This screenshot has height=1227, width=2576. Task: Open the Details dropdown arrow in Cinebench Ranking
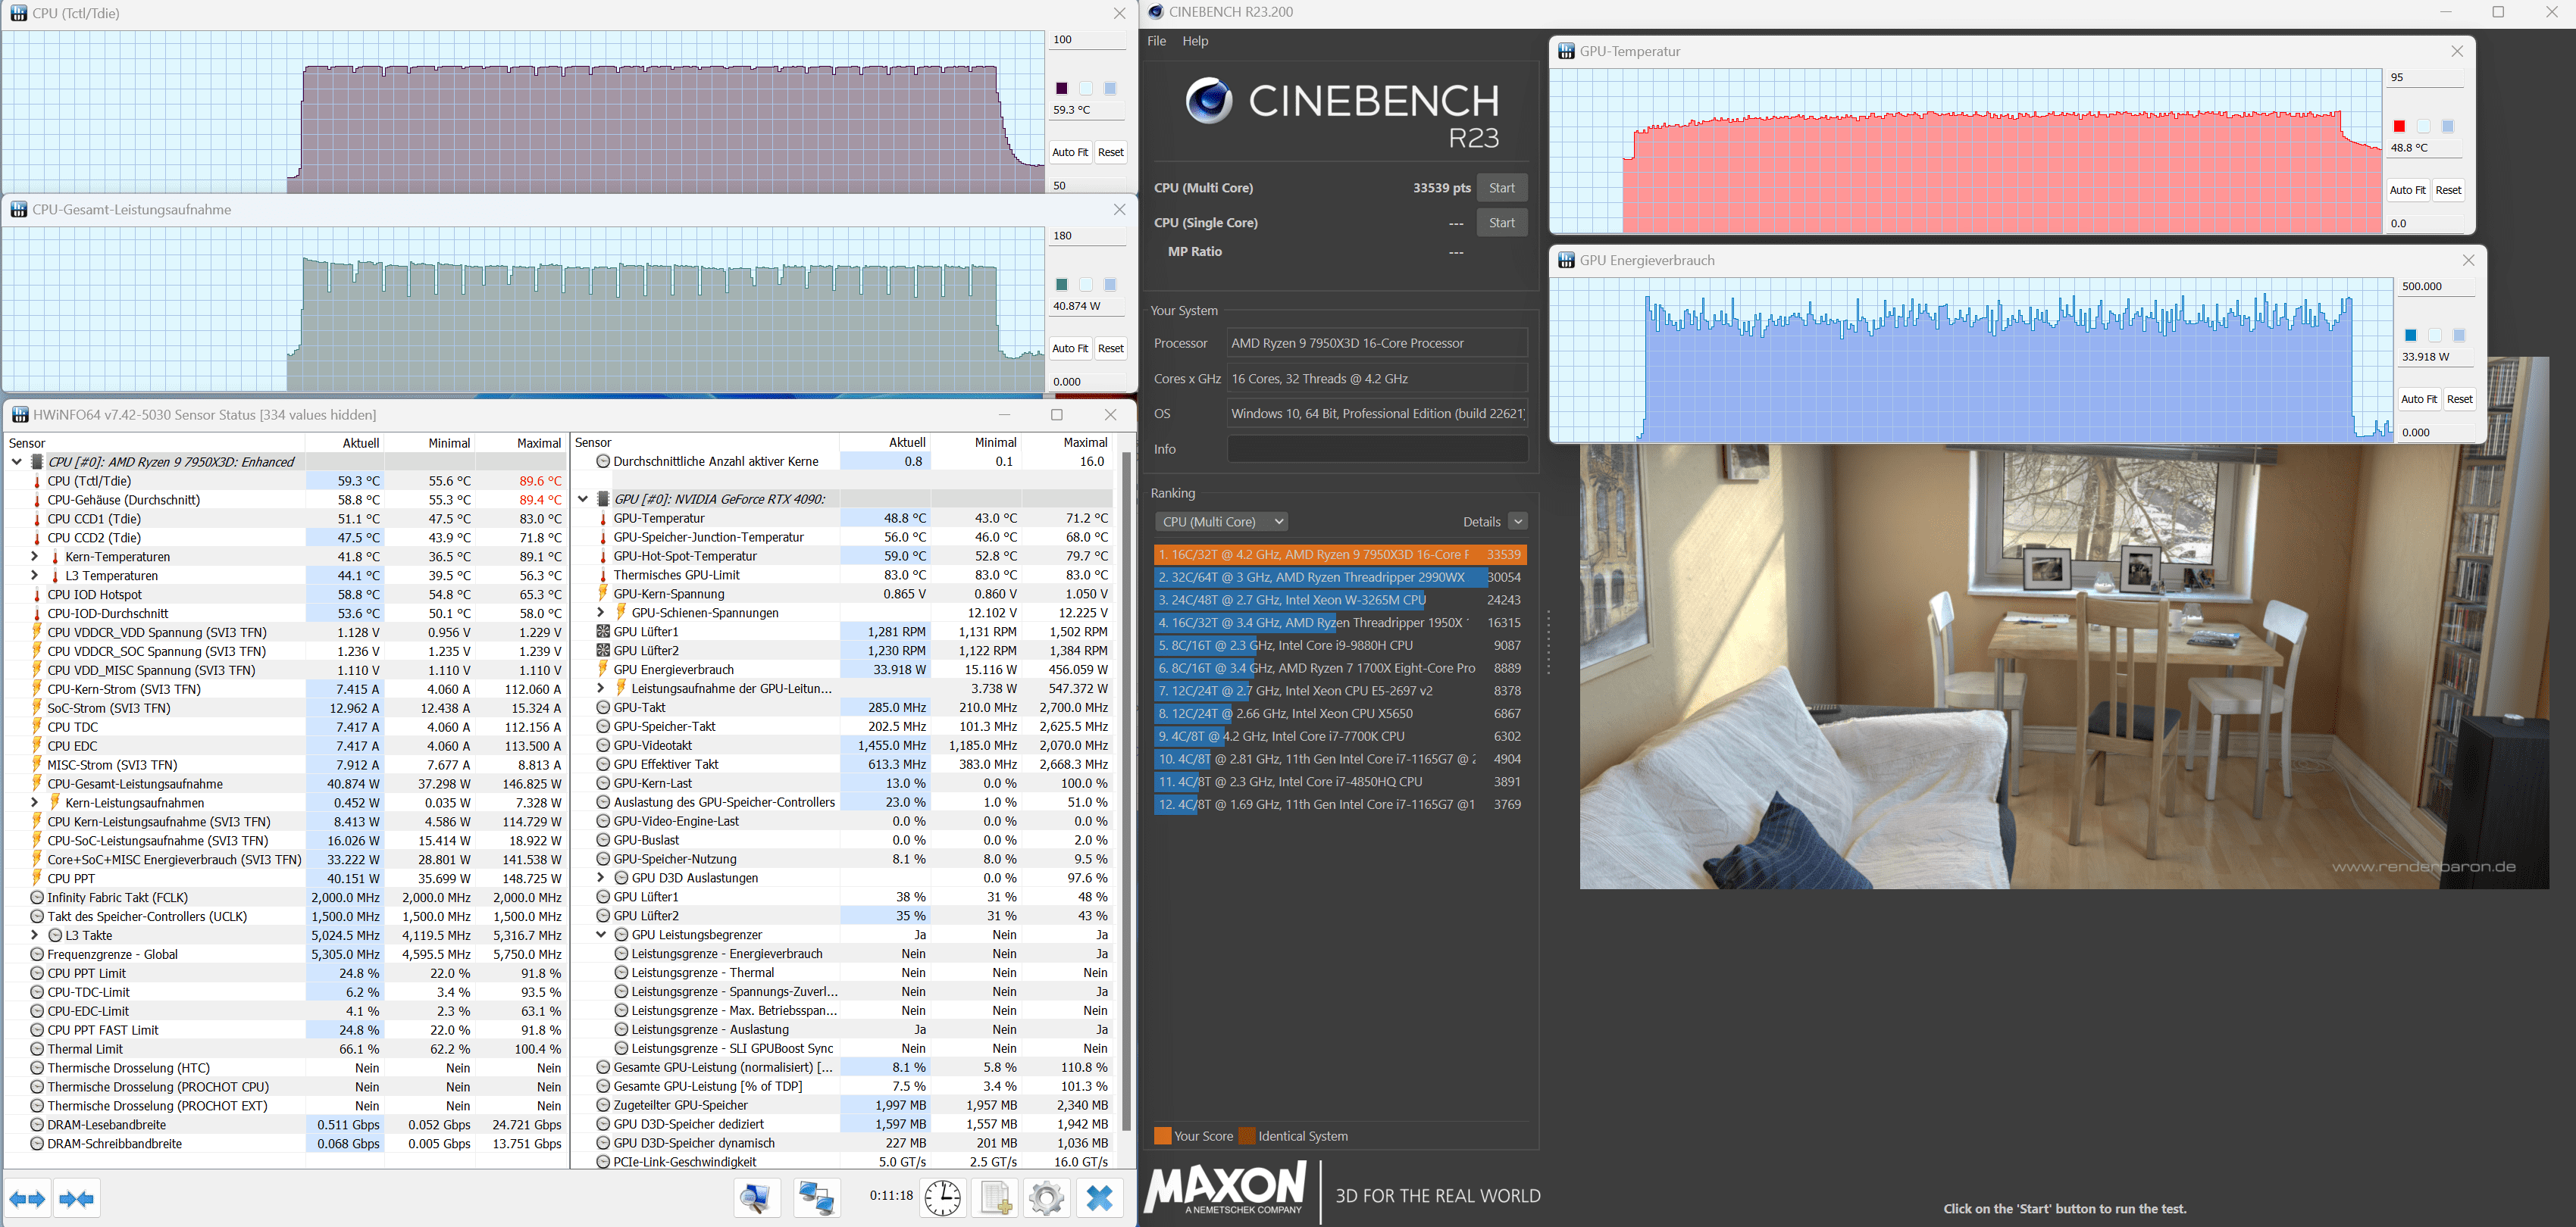point(1518,522)
